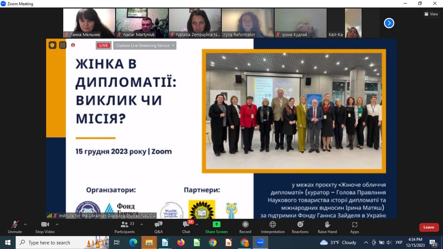Expand audio options arrow beside Unmute
Viewport: 443px width, 249px height.
(x=25, y=224)
